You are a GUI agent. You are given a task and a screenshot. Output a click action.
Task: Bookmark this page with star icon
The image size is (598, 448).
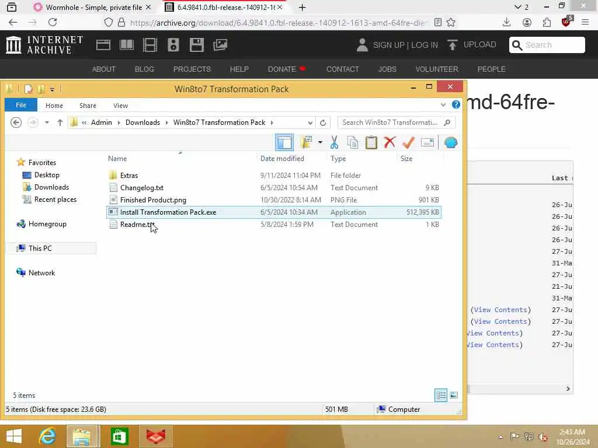tap(451, 23)
